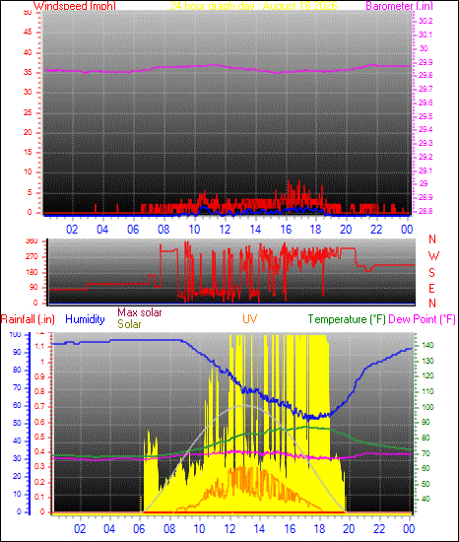This screenshot has width=459, height=542.
Task: Click the "360" wind direction degree label
Action: [32, 241]
